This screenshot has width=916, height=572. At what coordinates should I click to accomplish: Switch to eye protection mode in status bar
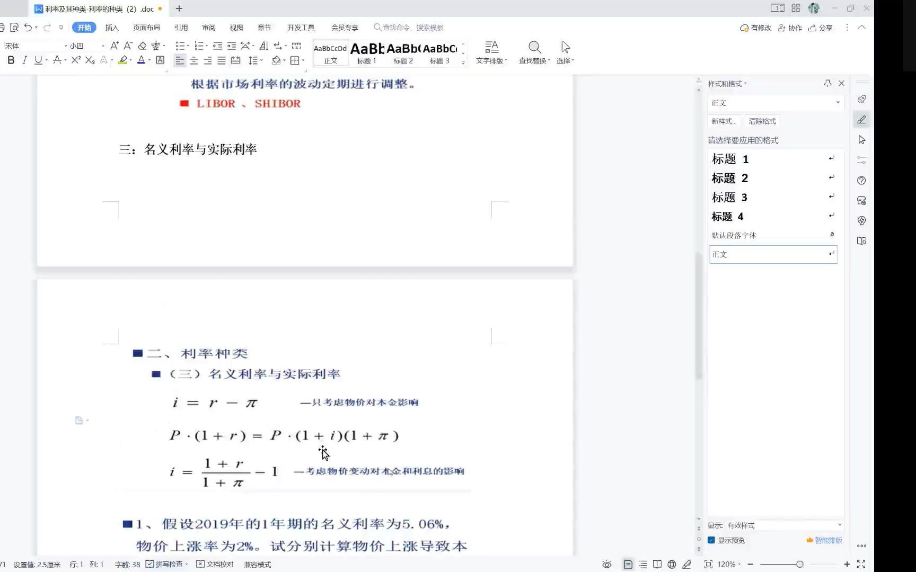[607, 565]
